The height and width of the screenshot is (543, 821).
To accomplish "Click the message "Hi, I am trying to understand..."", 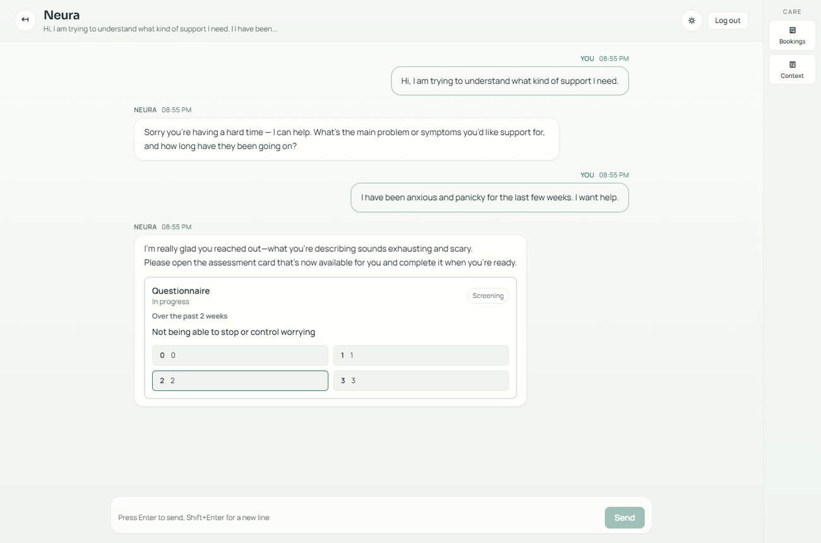I will pyautogui.click(x=510, y=81).
